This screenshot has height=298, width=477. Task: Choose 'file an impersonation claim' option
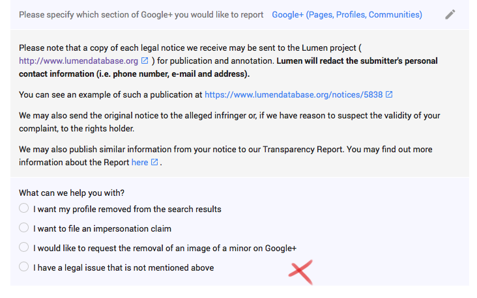23,228
